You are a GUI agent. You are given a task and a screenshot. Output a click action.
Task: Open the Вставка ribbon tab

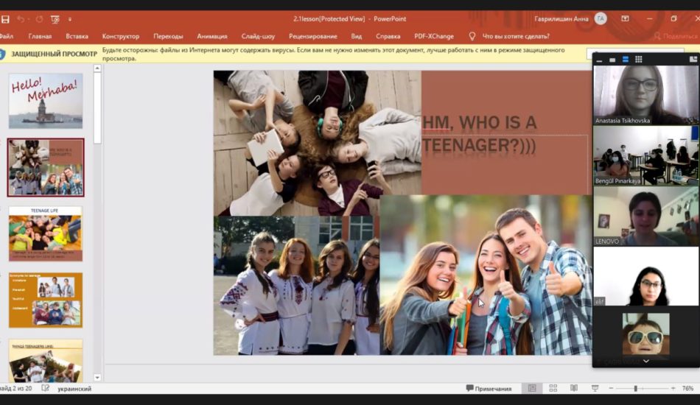(x=77, y=36)
